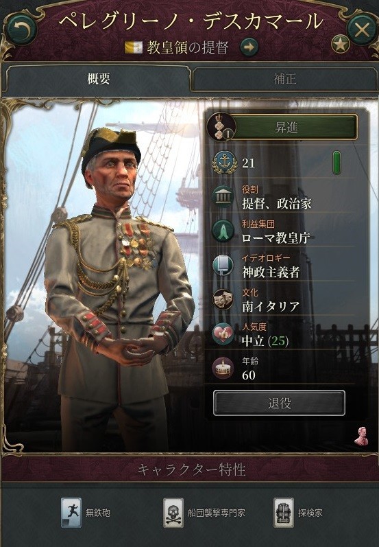Go to the Papal States via the arrow button
The image size is (379, 547).
[x=249, y=47]
